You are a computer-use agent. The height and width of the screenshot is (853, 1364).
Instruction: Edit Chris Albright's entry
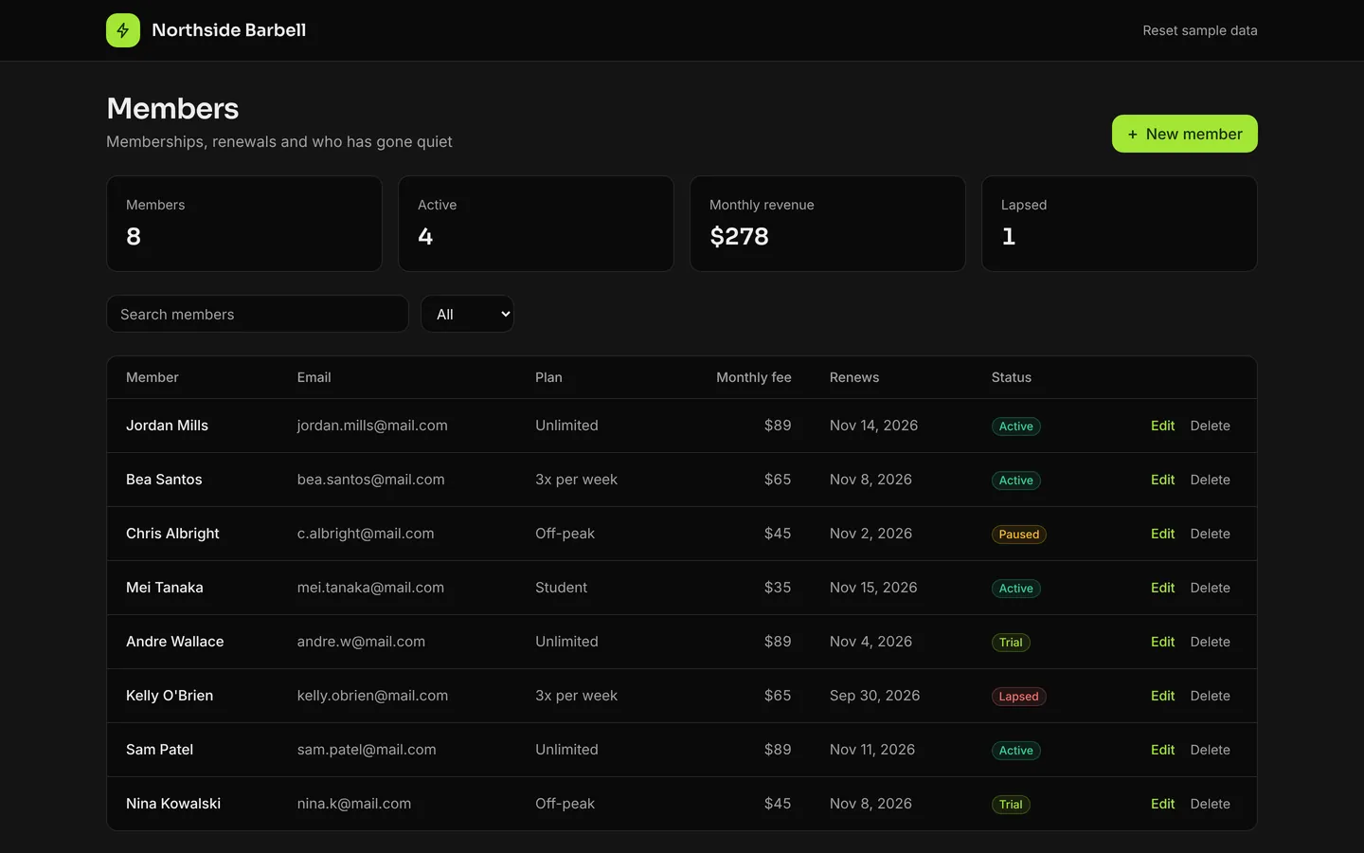click(x=1162, y=534)
